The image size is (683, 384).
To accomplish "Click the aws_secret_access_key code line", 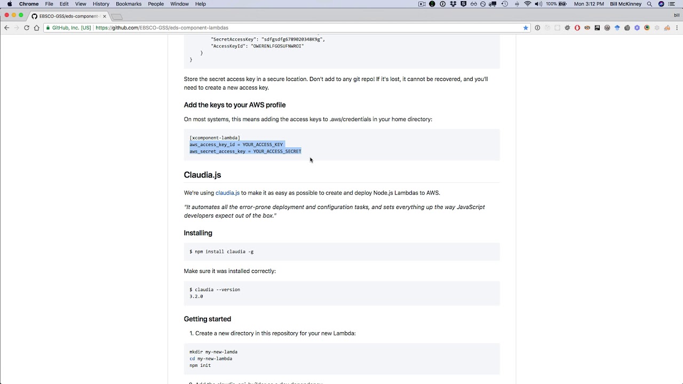I will pyautogui.click(x=245, y=151).
